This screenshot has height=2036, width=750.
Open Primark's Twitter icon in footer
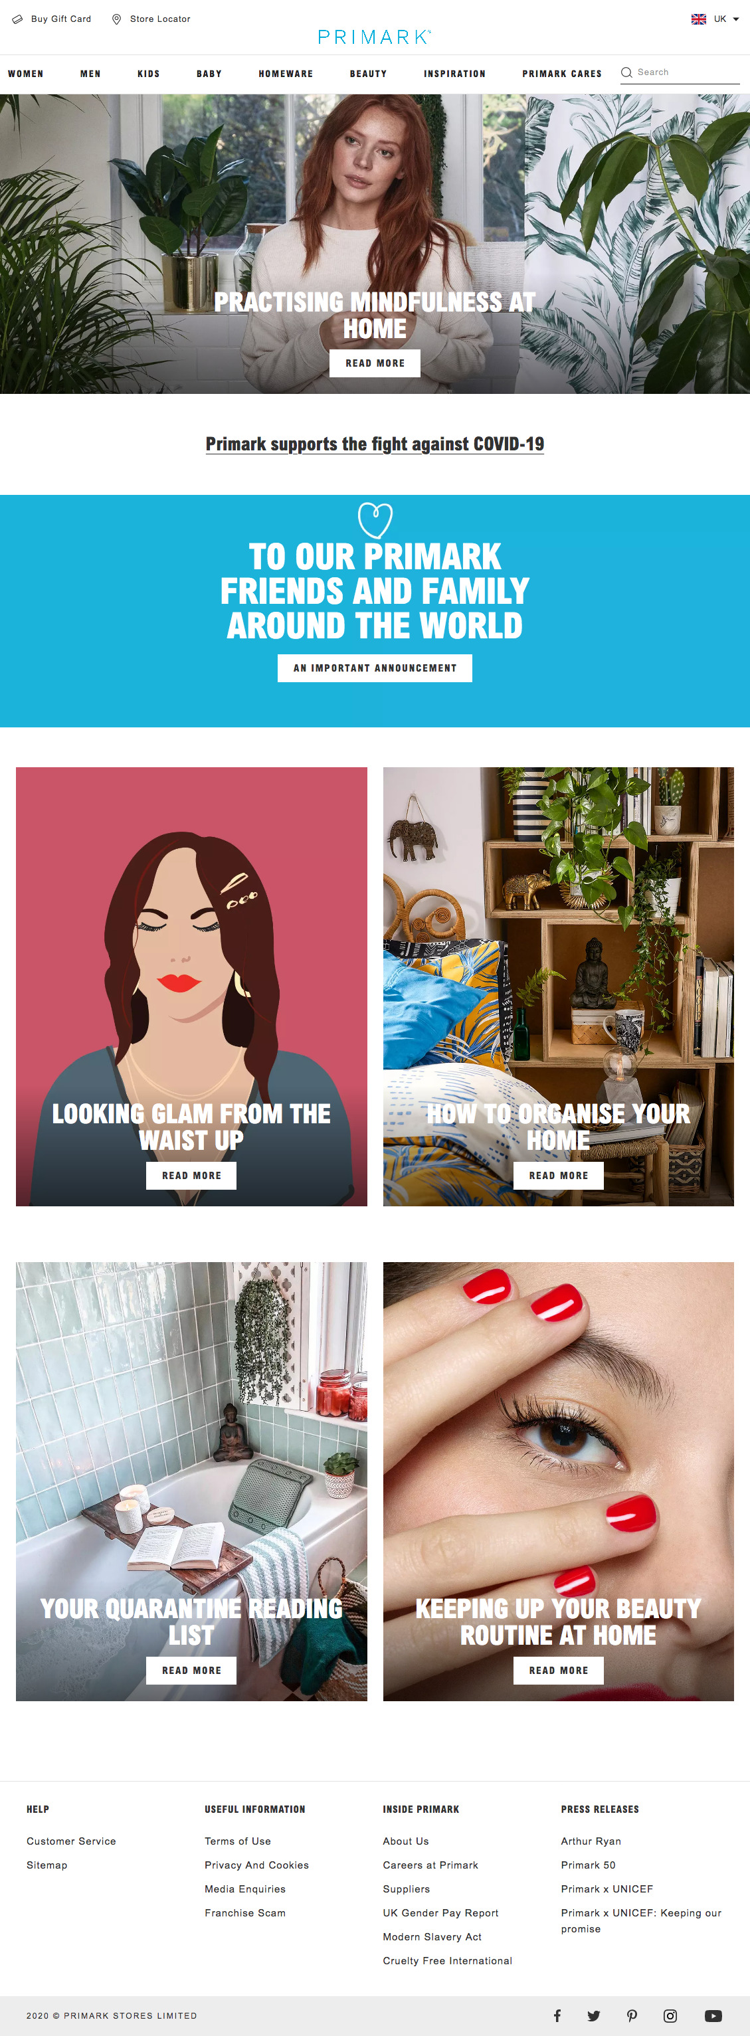pos(593,2015)
